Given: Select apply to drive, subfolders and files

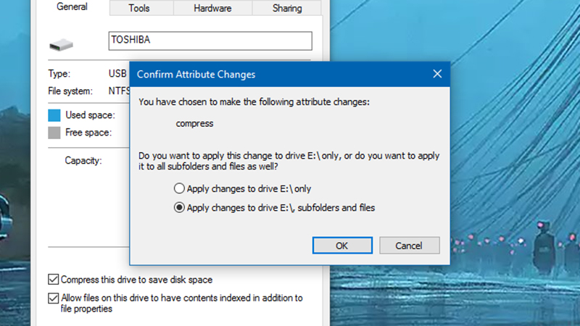Looking at the screenshot, I should (179, 208).
